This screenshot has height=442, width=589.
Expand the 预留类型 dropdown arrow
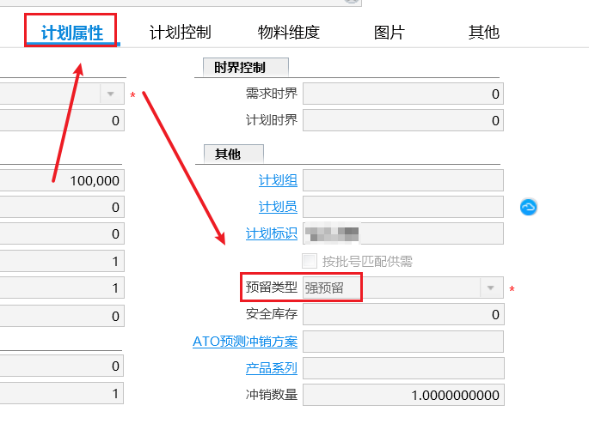(x=490, y=288)
